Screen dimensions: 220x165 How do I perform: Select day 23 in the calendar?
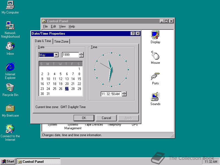tap(42, 89)
